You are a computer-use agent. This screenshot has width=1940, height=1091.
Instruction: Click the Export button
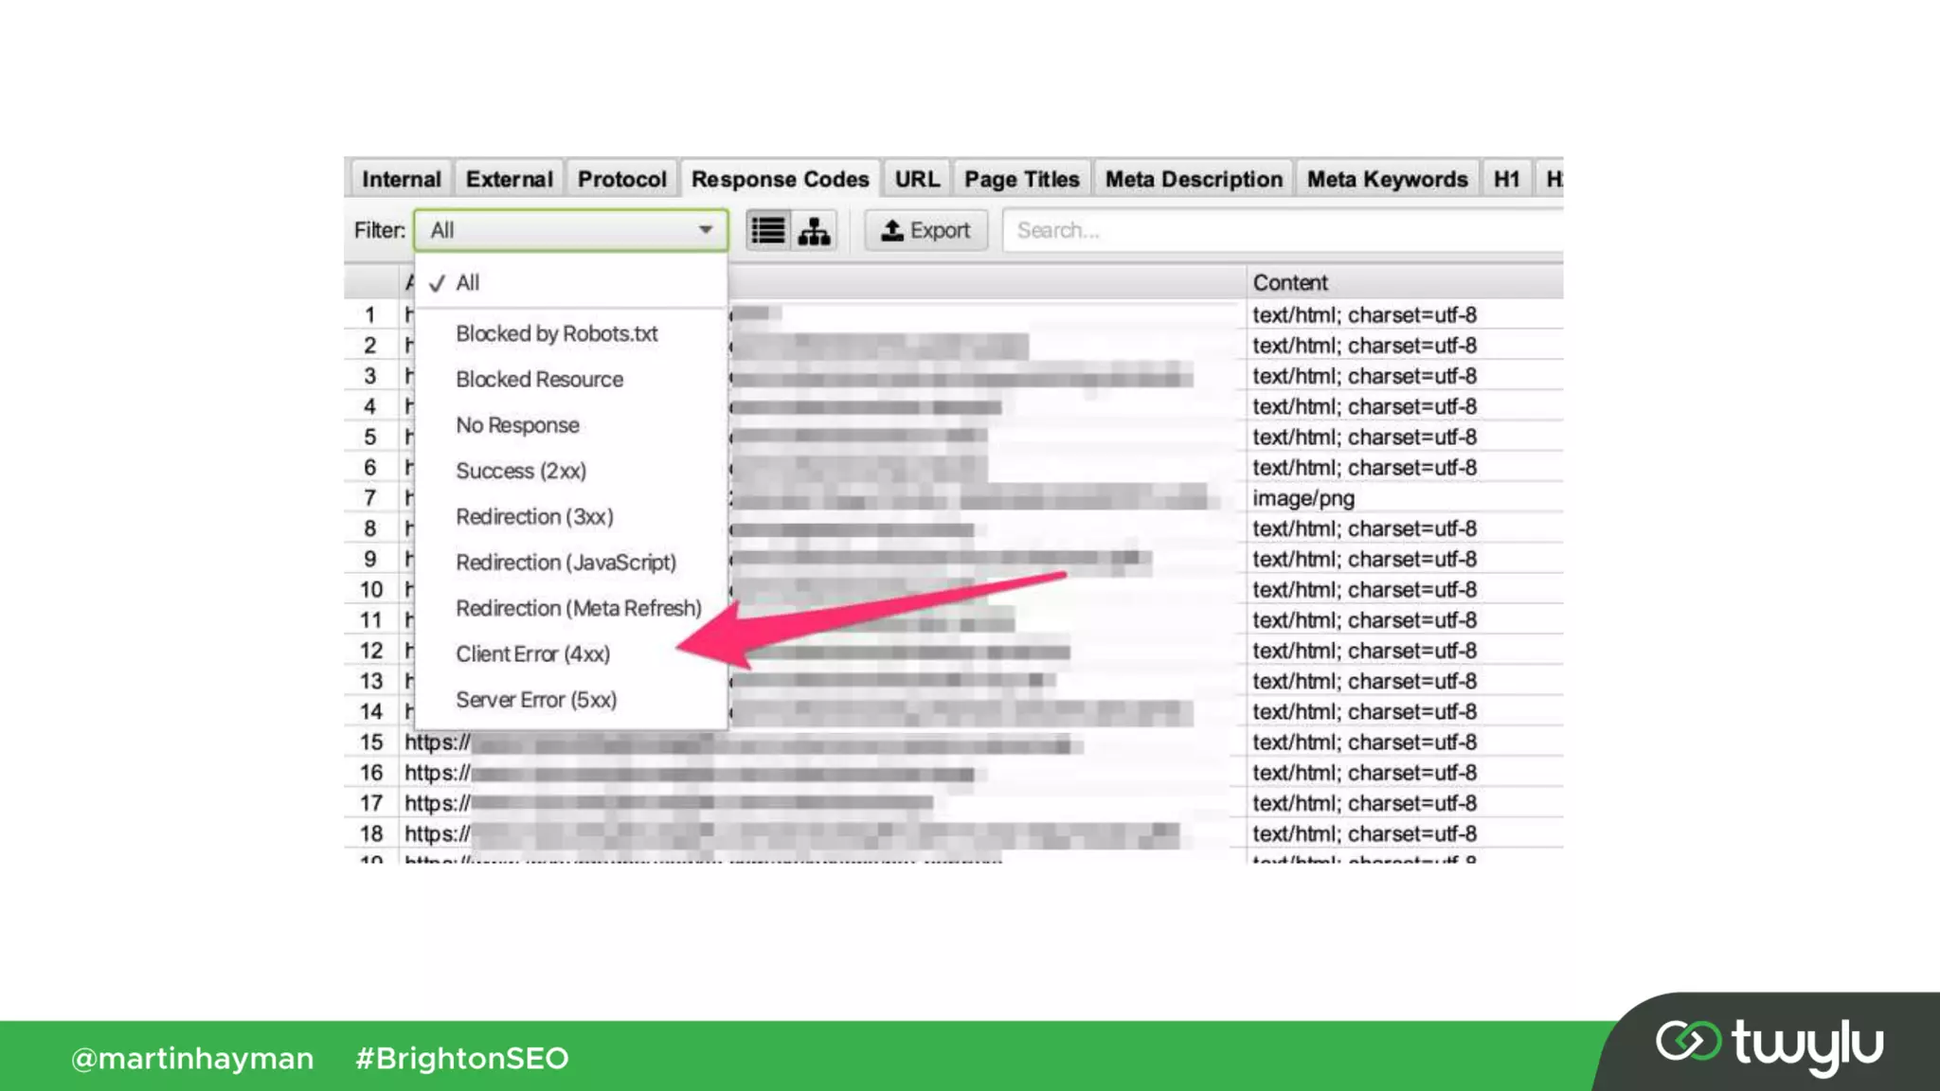pos(925,230)
